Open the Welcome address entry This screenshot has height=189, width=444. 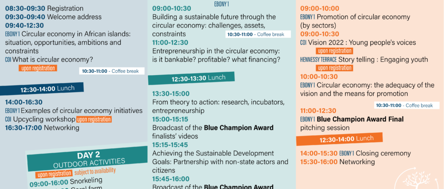click(74, 17)
